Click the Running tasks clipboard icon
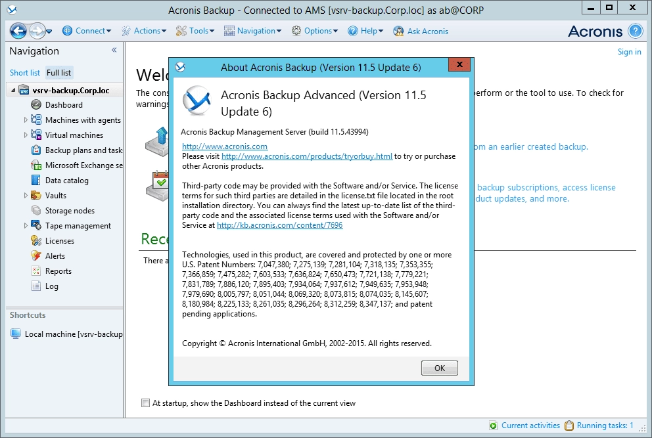The width and height of the screenshot is (652, 438). pyautogui.click(x=569, y=426)
